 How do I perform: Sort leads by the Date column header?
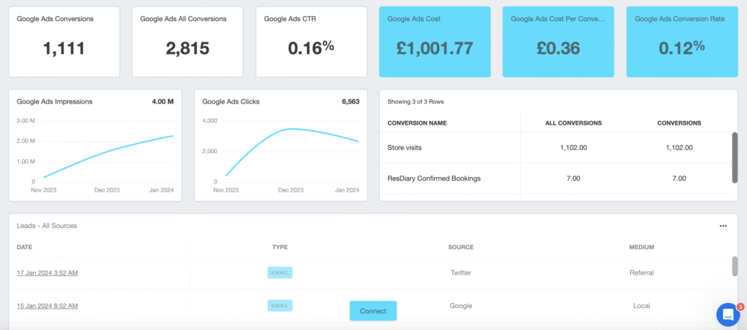click(25, 247)
